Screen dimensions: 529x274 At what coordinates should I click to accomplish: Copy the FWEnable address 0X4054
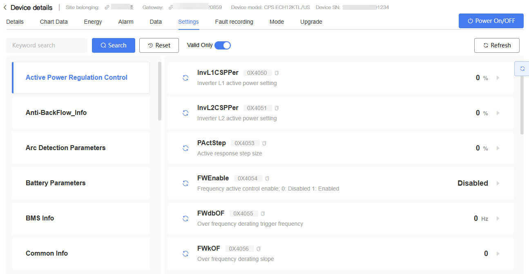click(x=267, y=179)
